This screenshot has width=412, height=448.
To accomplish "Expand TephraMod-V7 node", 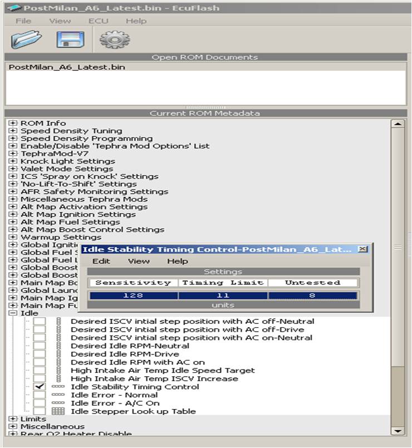I will pyautogui.click(x=13, y=154).
